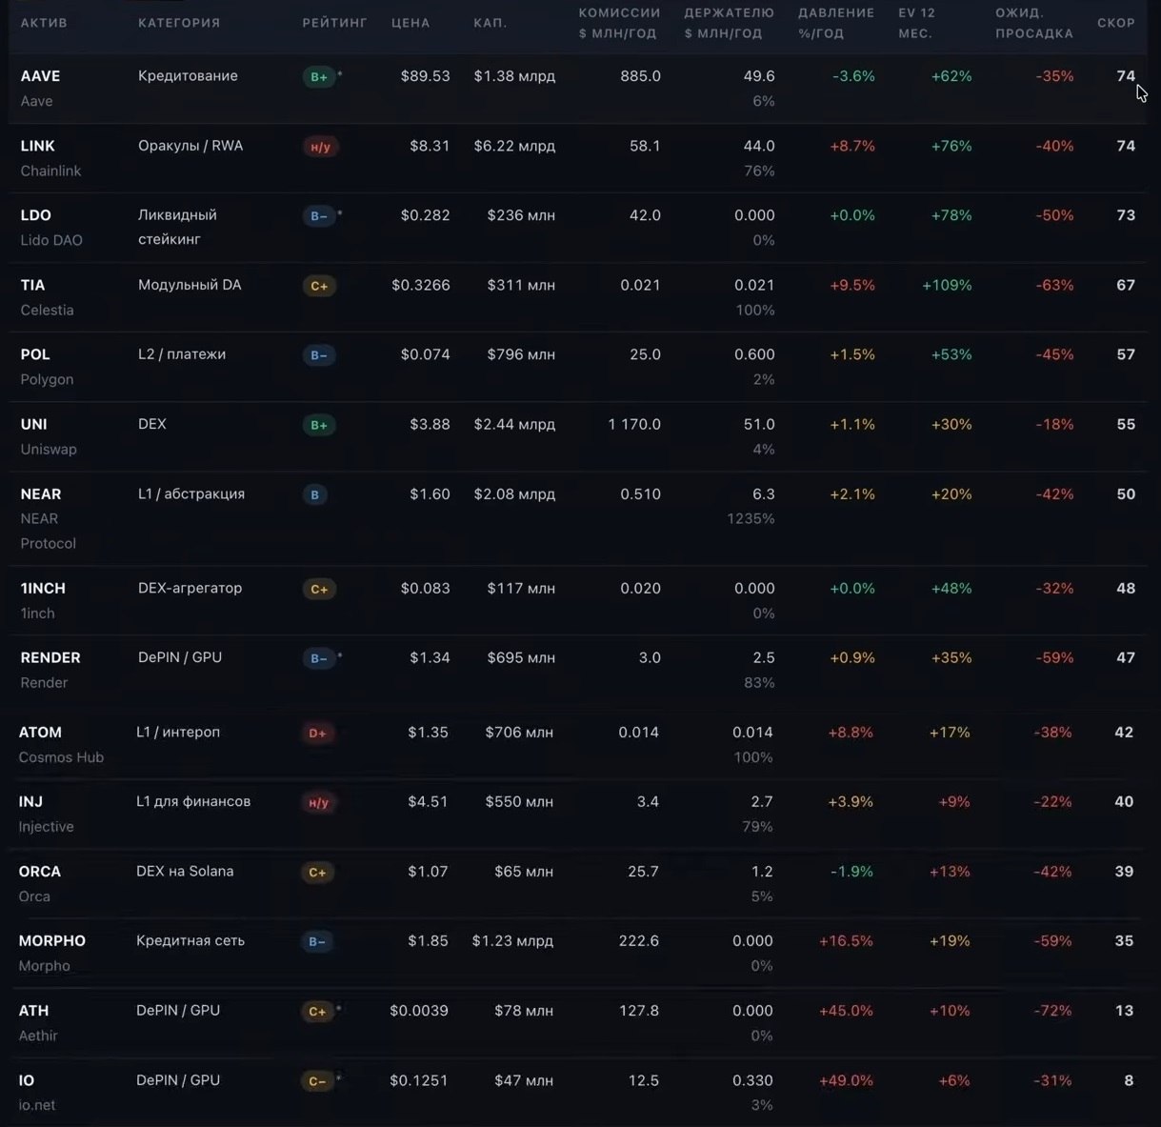Sort table by СКОР column header

pos(1116,23)
